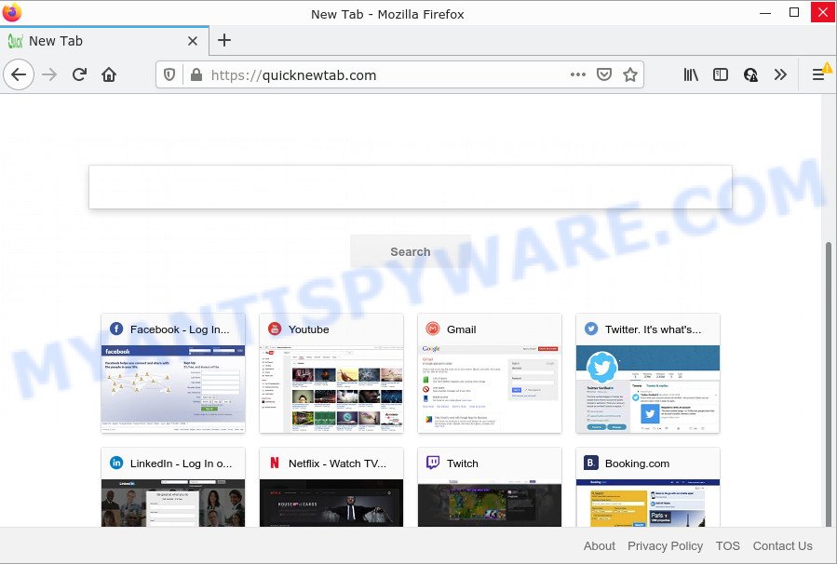
Task: Open the Library bookmarks panel
Action: (691, 74)
